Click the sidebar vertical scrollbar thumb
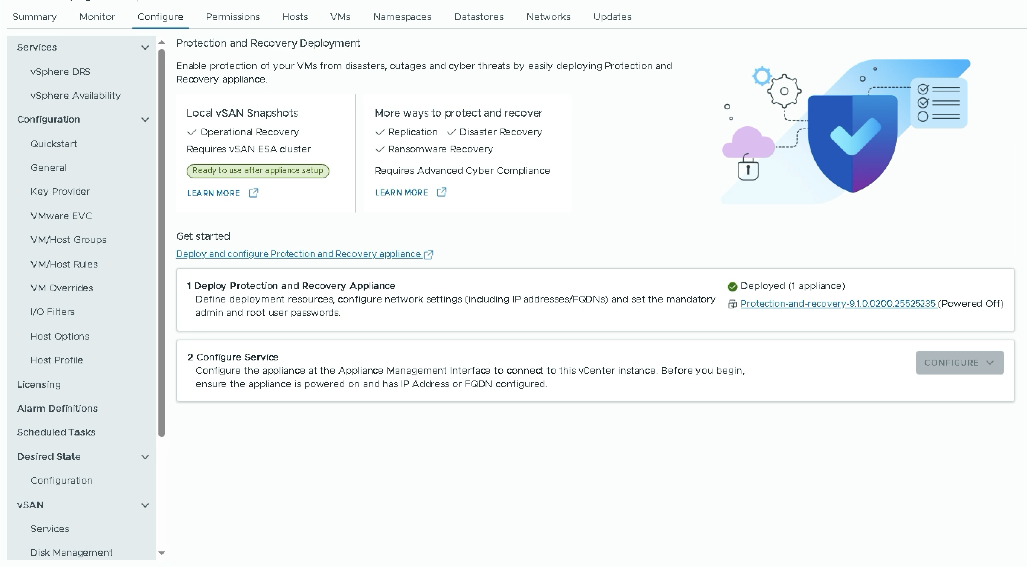The image size is (1027, 567). point(161,243)
